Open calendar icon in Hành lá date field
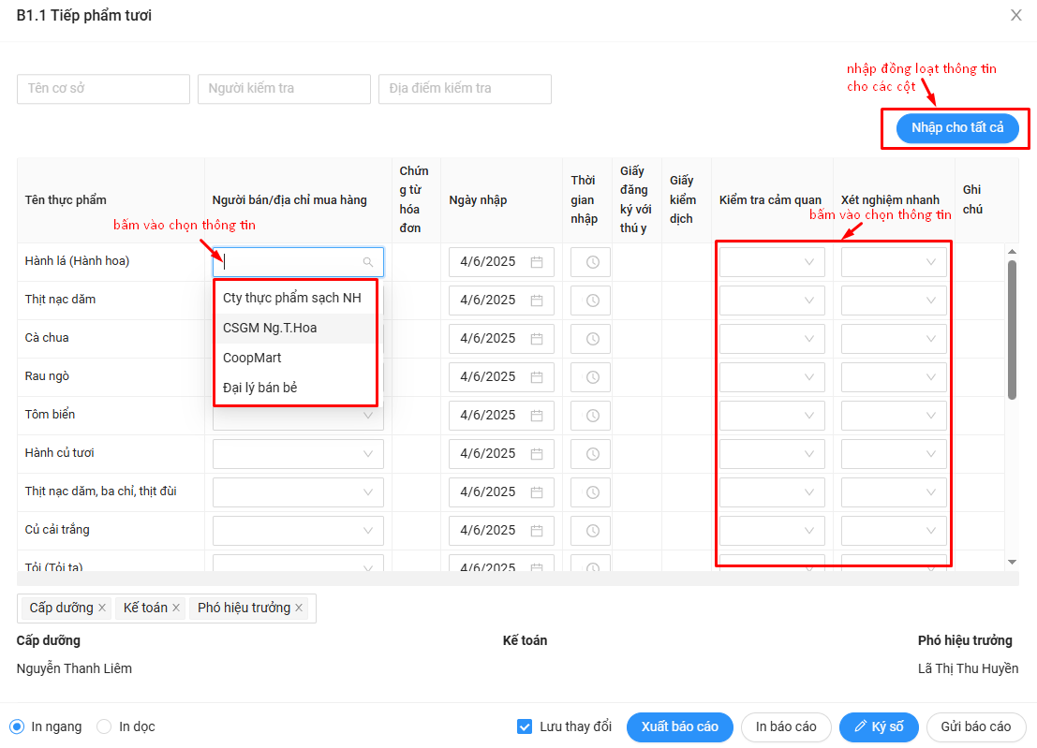1037x748 pixels. (x=537, y=262)
